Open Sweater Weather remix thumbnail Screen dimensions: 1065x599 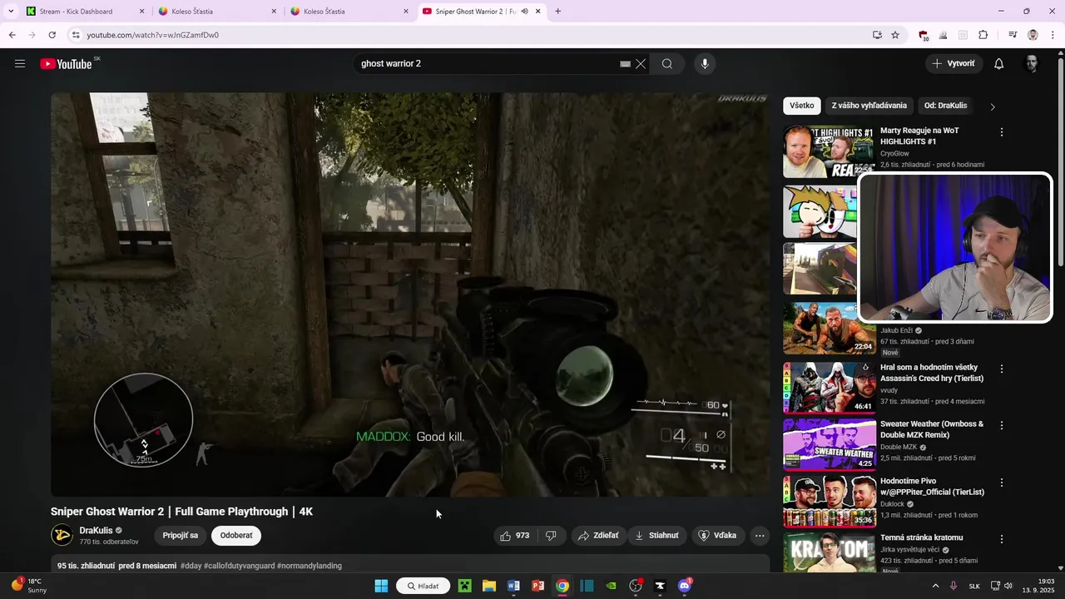coord(830,444)
